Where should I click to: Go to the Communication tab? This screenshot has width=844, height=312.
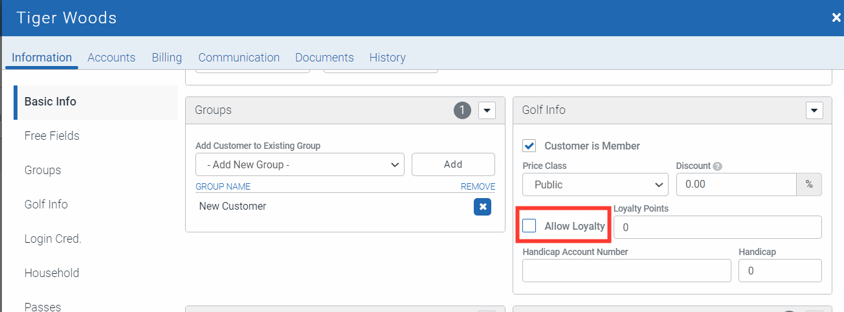click(x=239, y=58)
